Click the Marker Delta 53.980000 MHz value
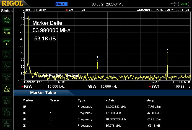Screen dimensions: 192x130 [x=51, y=30]
